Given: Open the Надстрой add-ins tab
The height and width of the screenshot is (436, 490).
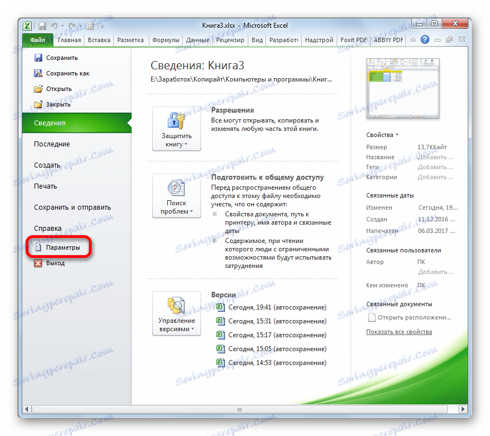Looking at the screenshot, I should tap(319, 40).
